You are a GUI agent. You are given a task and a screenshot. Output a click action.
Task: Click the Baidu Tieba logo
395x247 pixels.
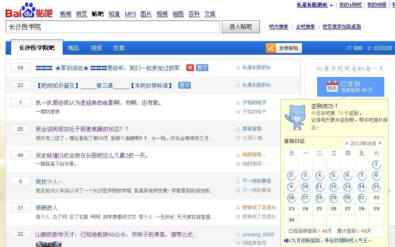point(29,11)
